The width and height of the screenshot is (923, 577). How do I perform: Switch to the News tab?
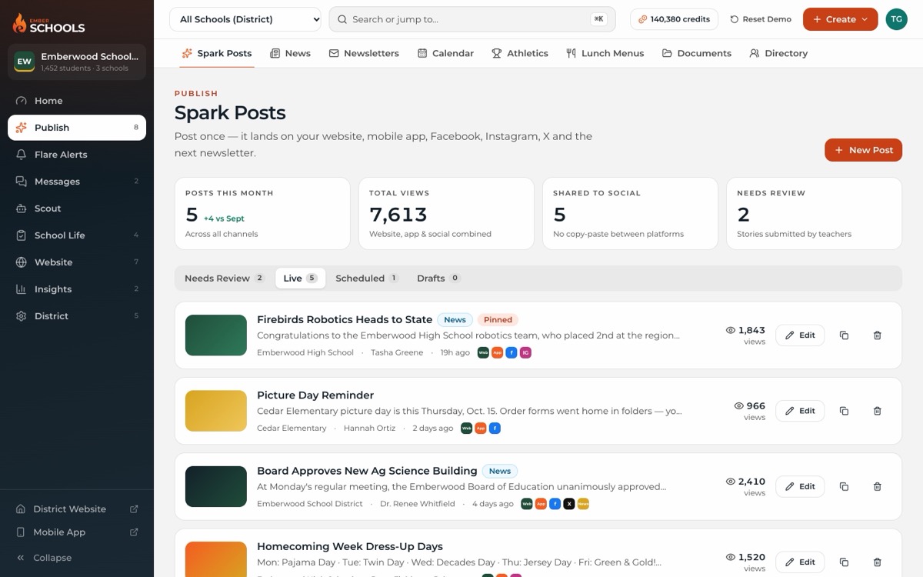(290, 53)
